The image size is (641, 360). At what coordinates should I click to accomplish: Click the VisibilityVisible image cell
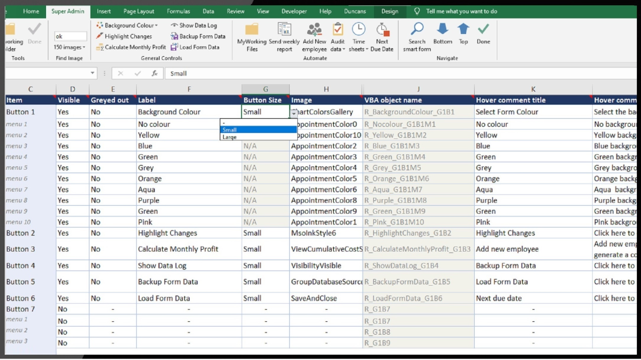[x=326, y=266]
